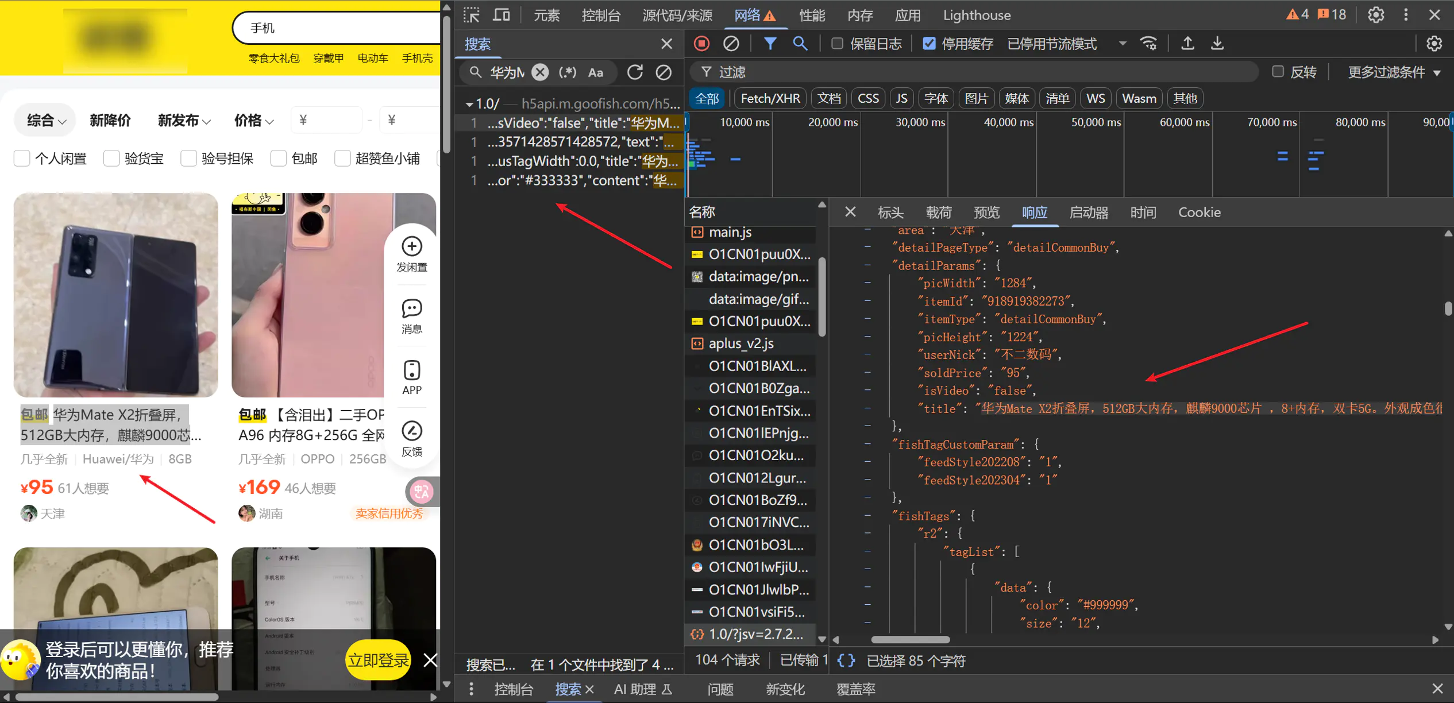Toggle the device toolbar icon
The image size is (1454, 703).
(502, 15)
